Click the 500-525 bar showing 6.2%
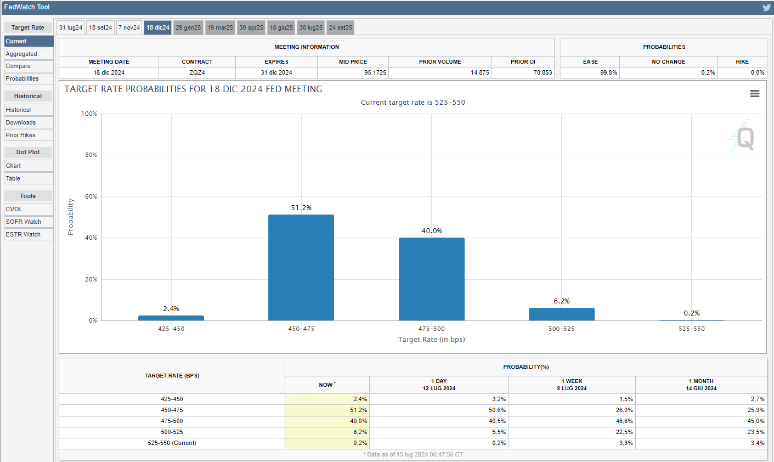 [x=562, y=314]
